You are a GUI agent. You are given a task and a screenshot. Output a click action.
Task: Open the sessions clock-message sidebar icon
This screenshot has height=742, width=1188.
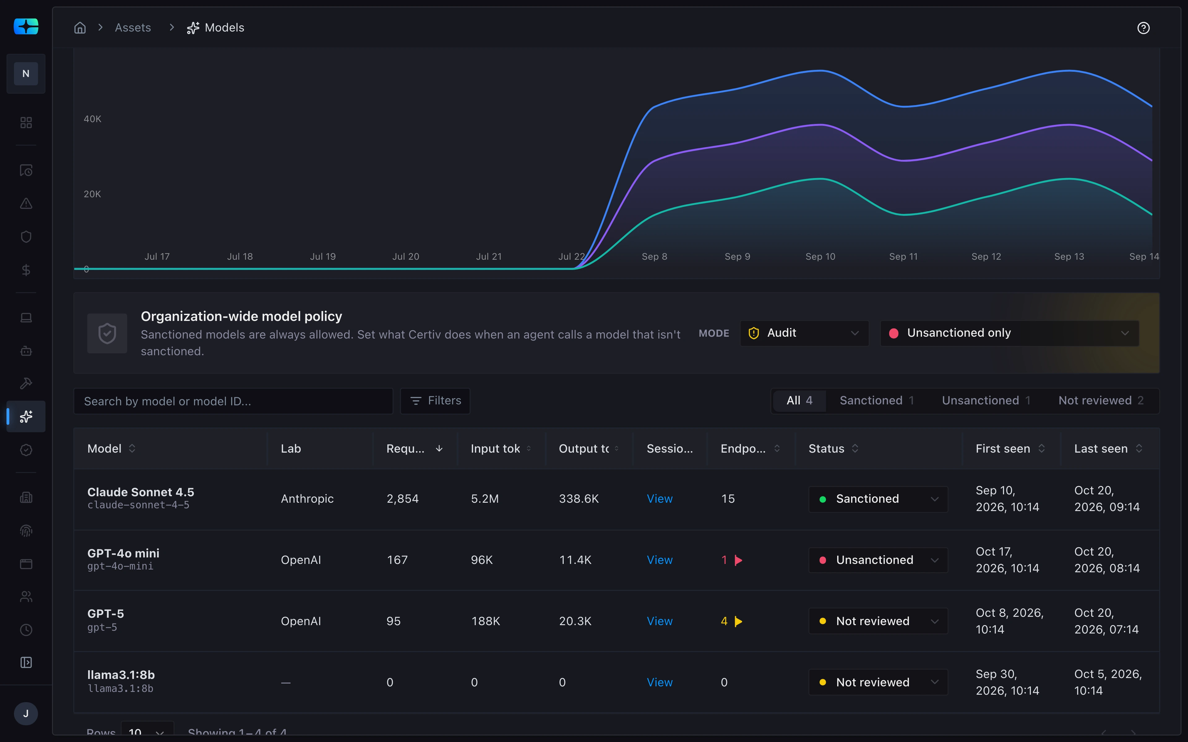tap(26, 170)
